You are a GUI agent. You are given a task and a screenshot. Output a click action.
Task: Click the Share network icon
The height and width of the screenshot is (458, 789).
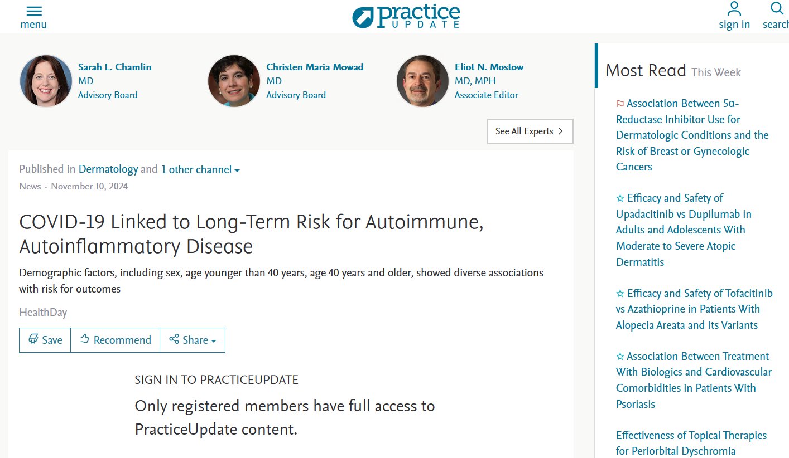(174, 339)
